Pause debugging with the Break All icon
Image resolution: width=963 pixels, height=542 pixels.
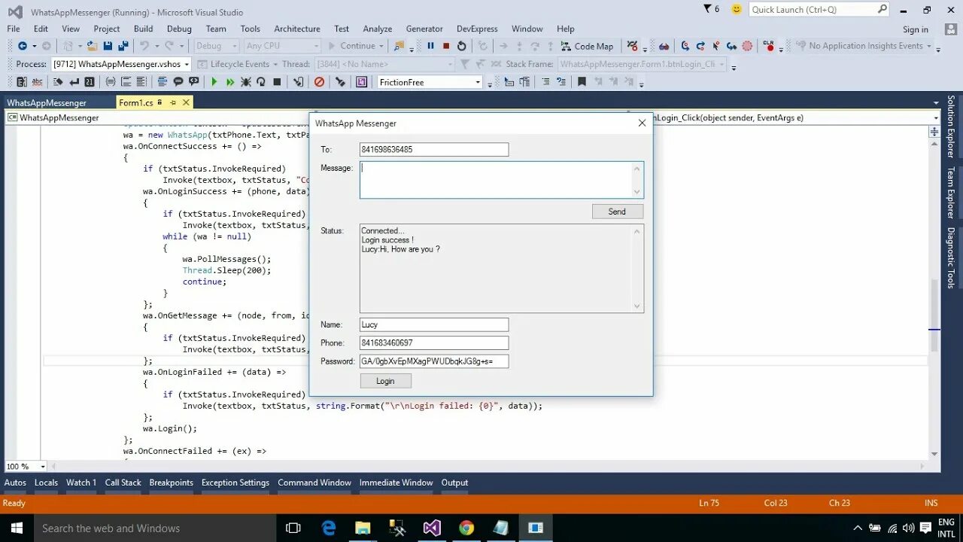click(x=430, y=46)
